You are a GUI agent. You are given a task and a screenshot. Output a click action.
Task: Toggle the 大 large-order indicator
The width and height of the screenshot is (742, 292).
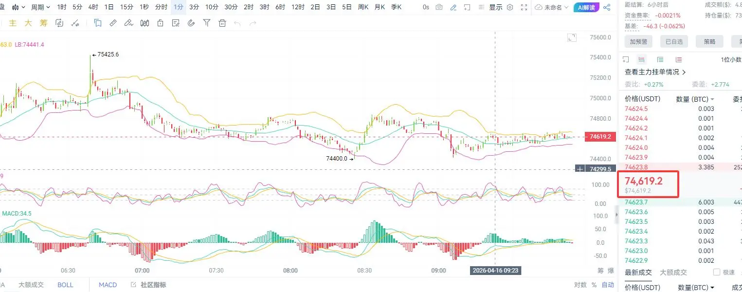click(x=28, y=23)
